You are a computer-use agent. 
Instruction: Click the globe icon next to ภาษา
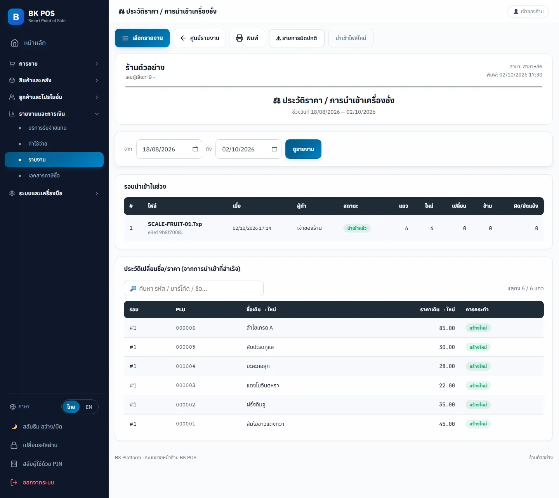(x=13, y=407)
